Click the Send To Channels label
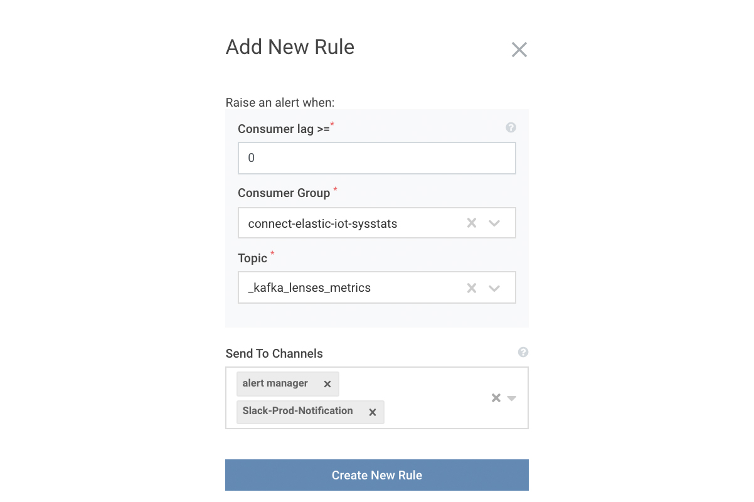Image resolution: width=754 pixels, height=502 pixels. (274, 354)
